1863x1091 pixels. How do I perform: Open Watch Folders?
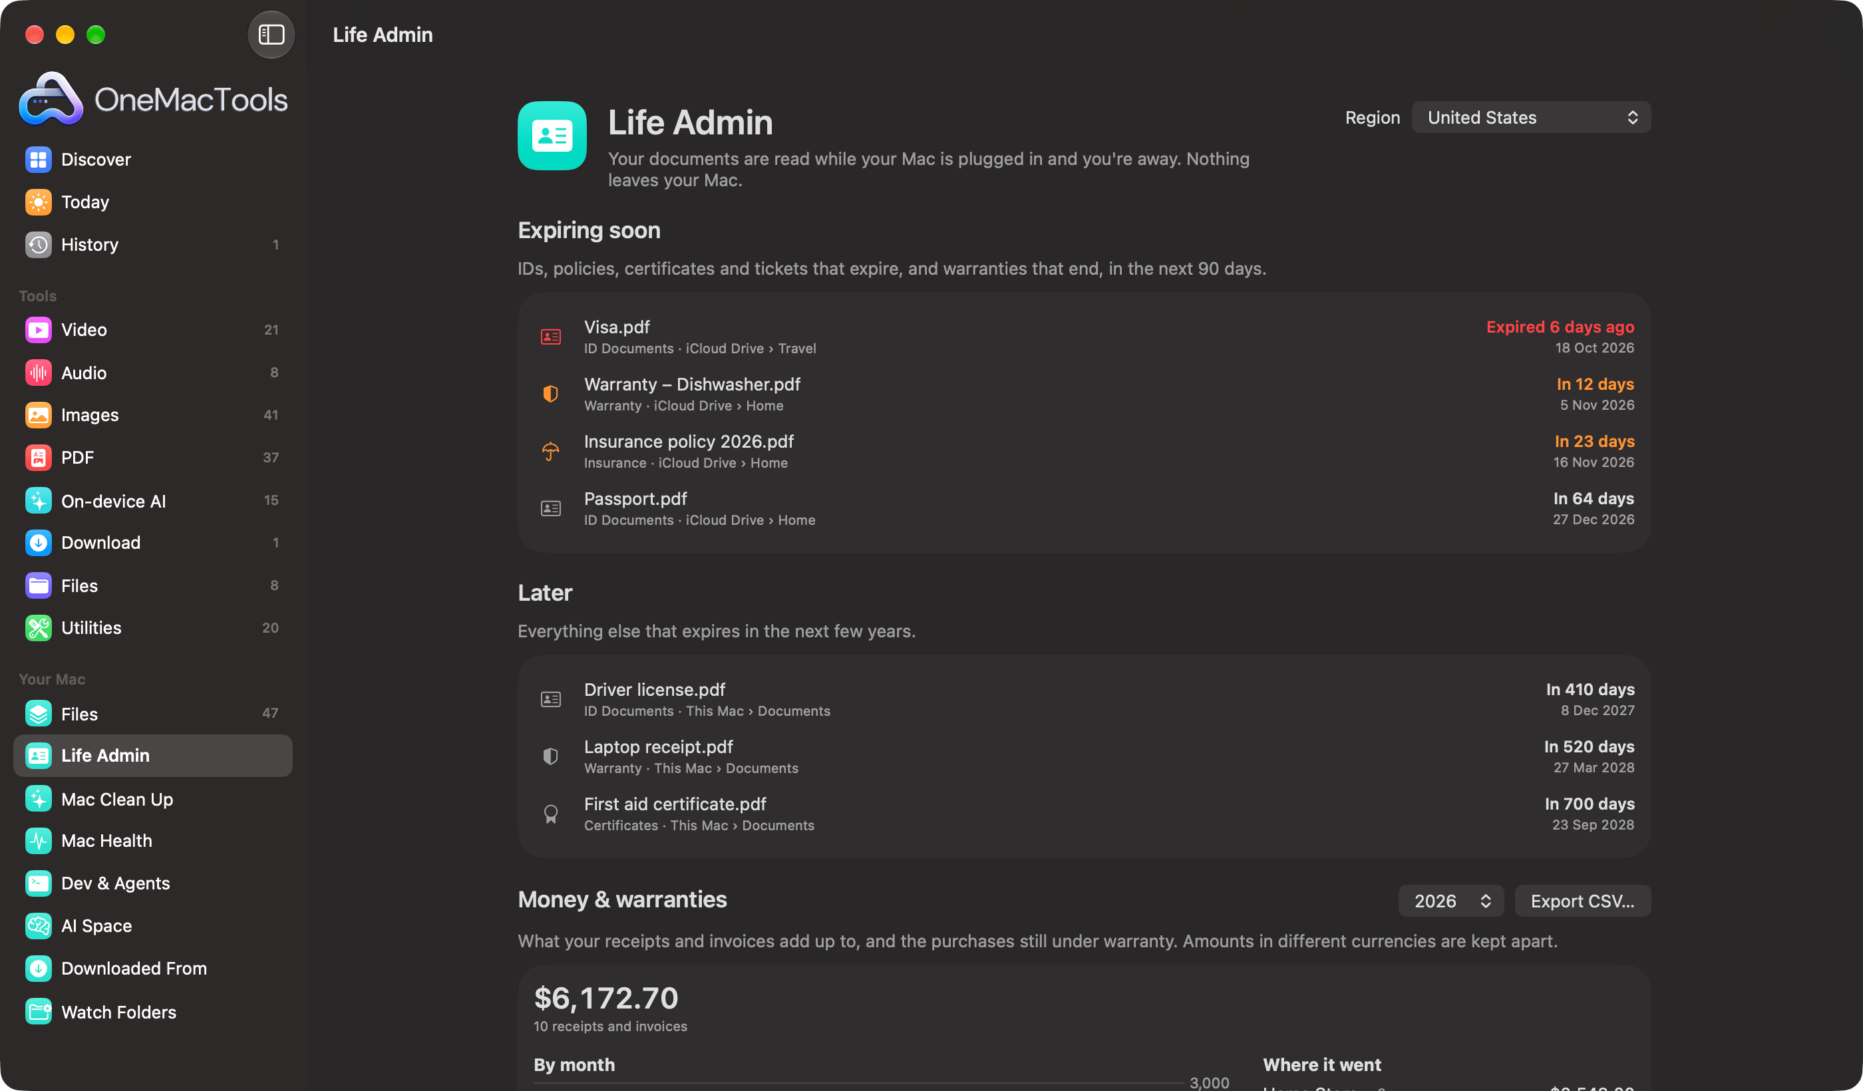coord(153,1012)
